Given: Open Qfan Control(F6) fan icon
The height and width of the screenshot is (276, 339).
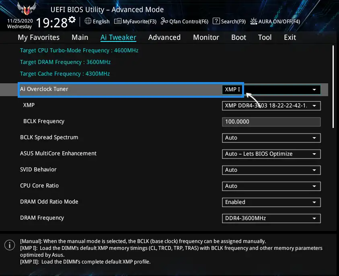Looking at the screenshot, I should tap(164, 21).
